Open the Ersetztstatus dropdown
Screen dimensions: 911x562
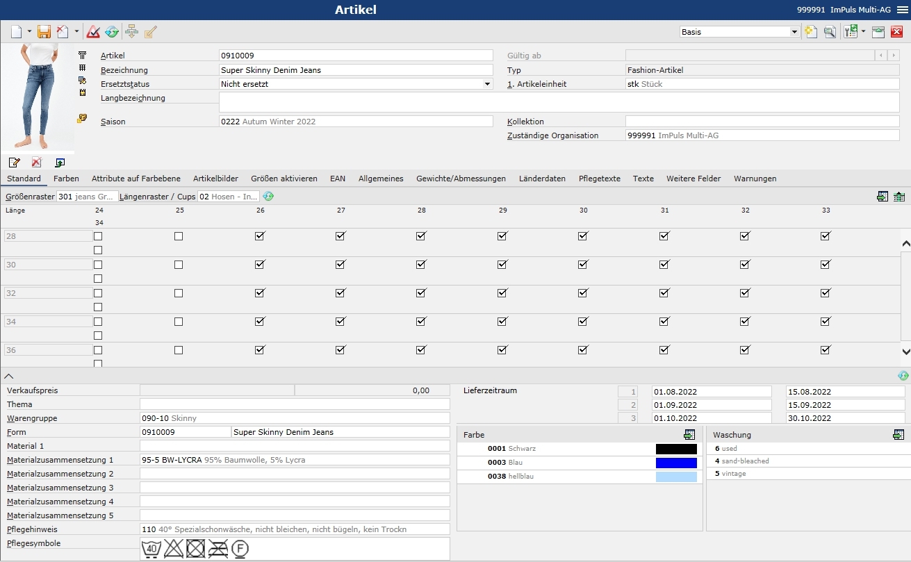(x=487, y=84)
